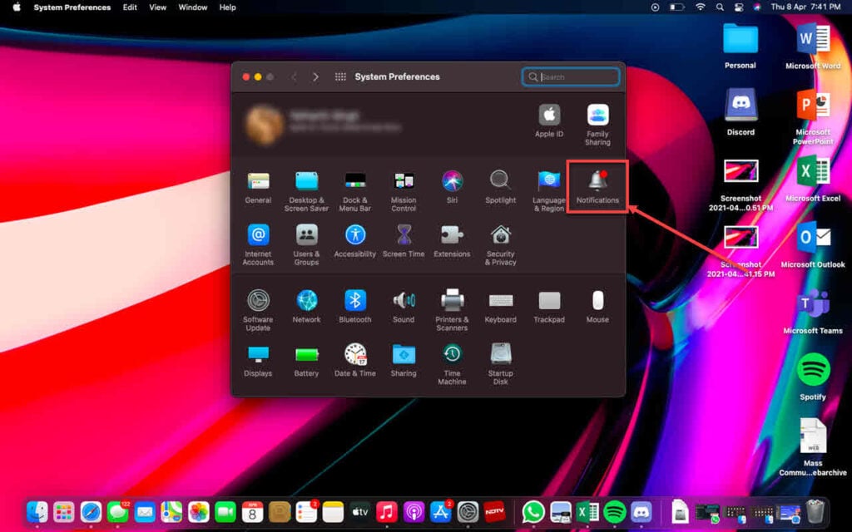
Task: Open Trackpad preferences
Action: (549, 307)
